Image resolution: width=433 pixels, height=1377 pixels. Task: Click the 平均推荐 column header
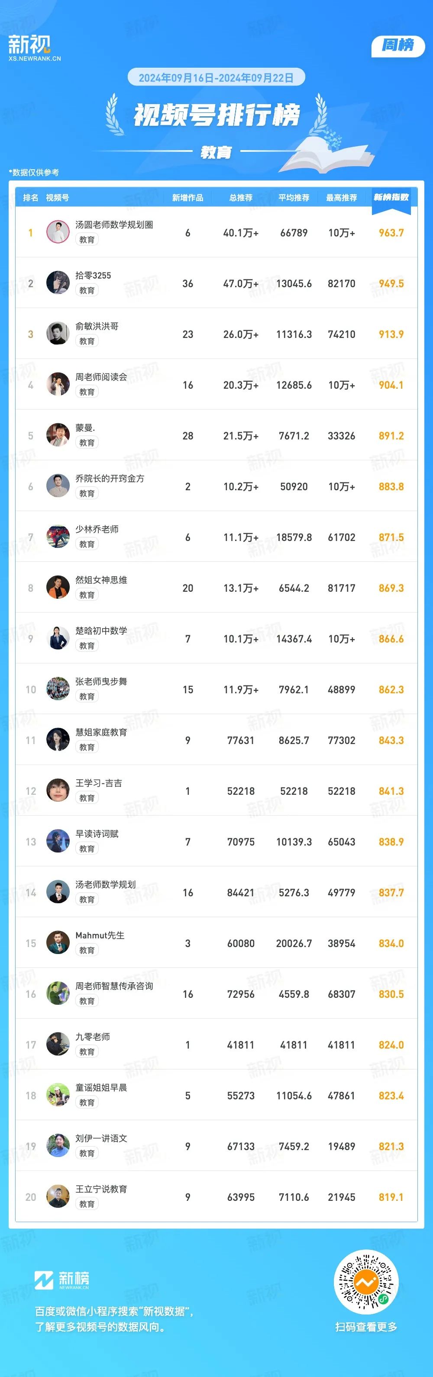point(294,198)
